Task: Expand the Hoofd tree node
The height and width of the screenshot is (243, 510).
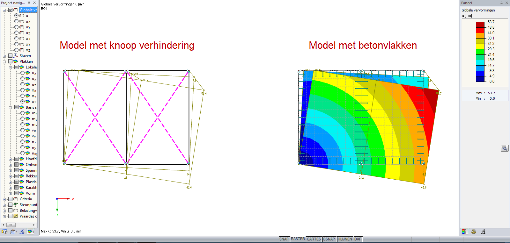Action: tap(11, 159)
